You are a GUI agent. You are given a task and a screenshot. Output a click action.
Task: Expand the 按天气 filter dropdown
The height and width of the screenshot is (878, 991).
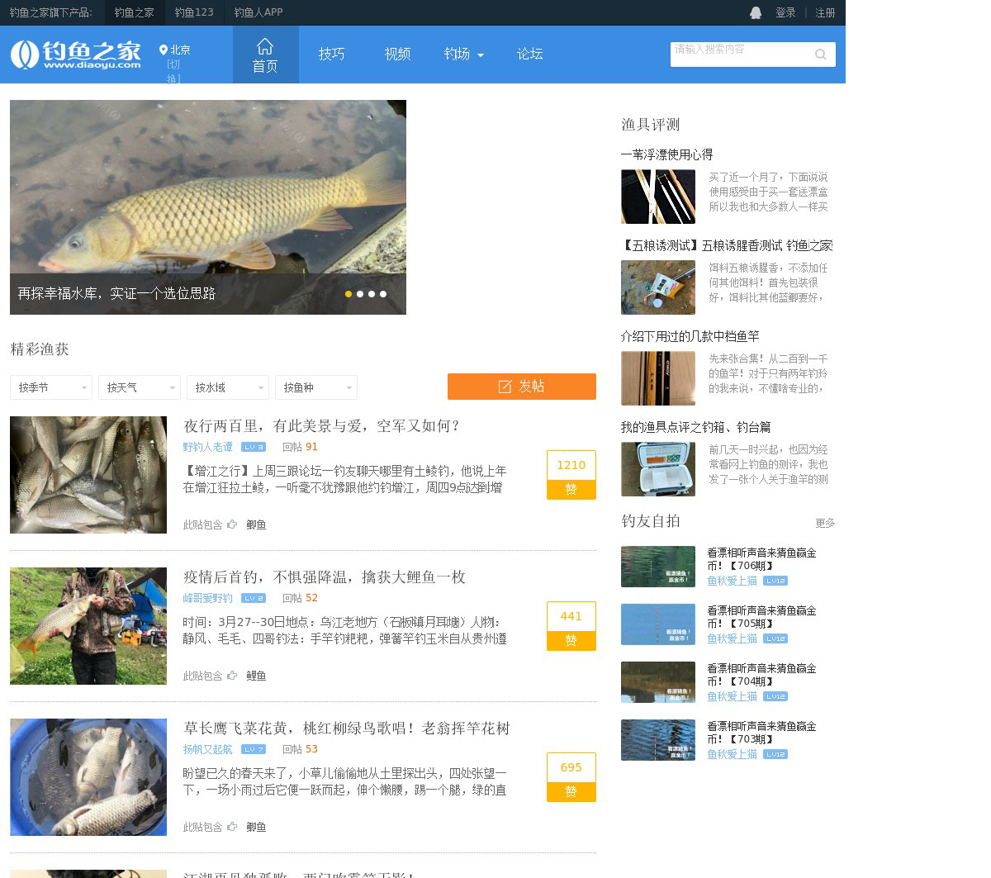[x=139, y=387]
